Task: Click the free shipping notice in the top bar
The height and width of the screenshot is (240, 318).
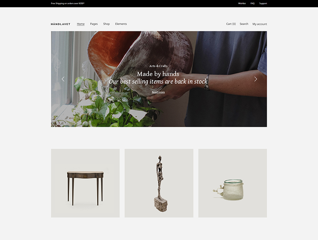Action: (x=68, y=4)
